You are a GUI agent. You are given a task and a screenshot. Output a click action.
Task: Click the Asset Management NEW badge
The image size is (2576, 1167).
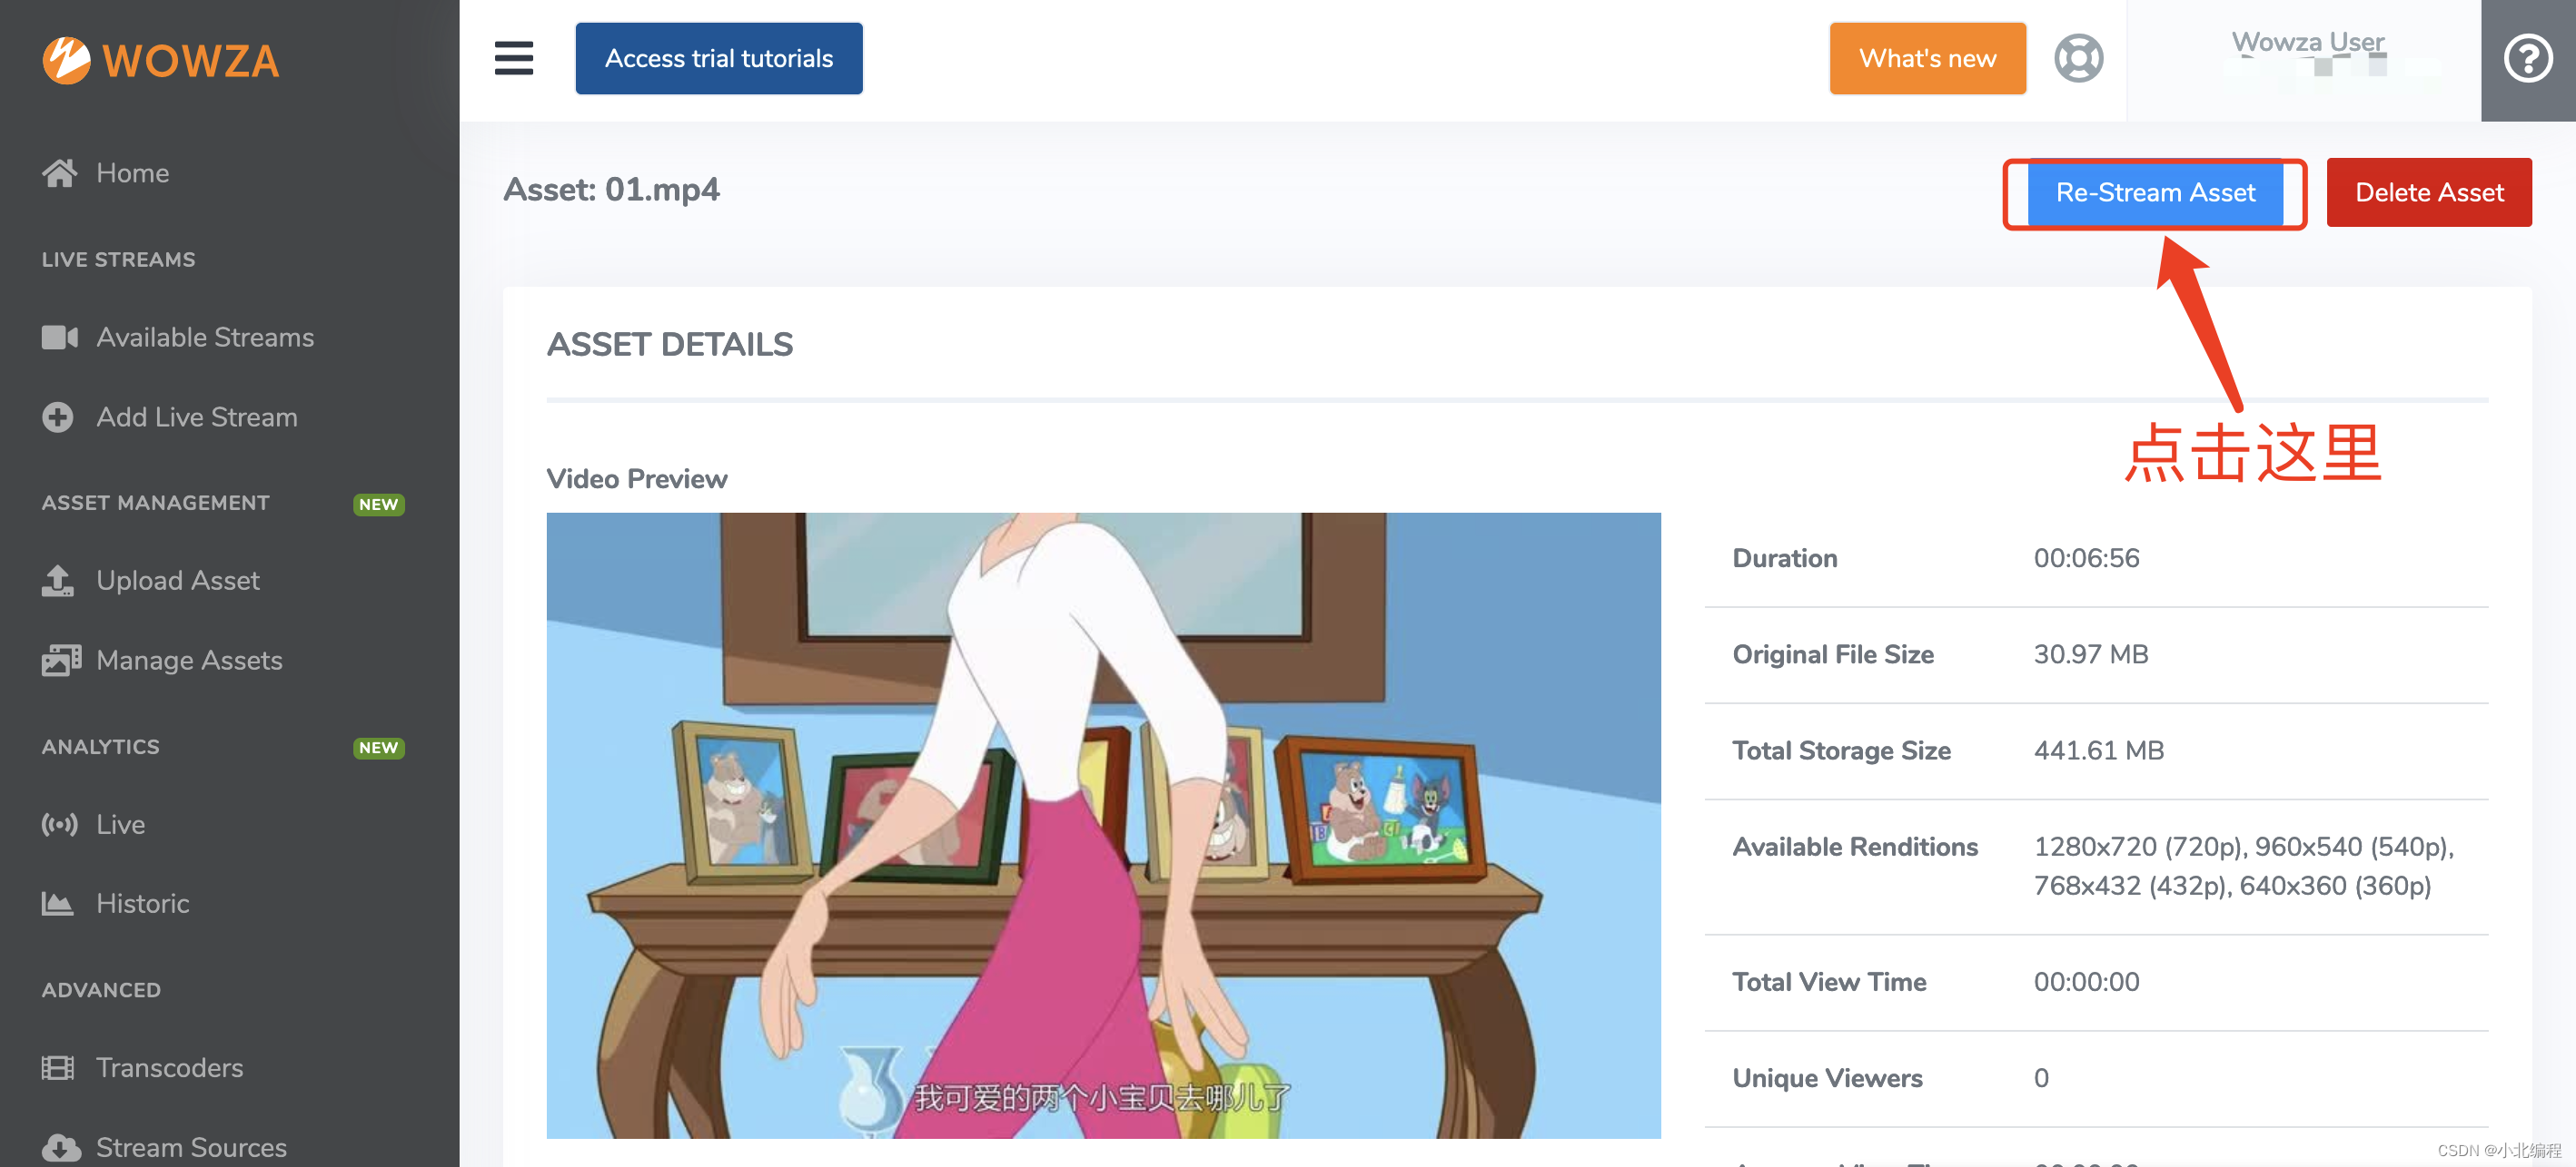[378, 505]
